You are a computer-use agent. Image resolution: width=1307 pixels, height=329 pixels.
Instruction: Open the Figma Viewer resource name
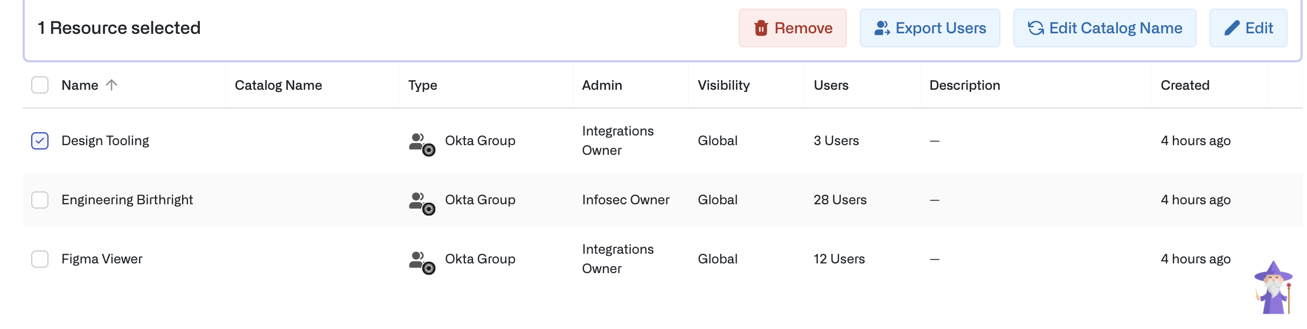coord(102,259)
